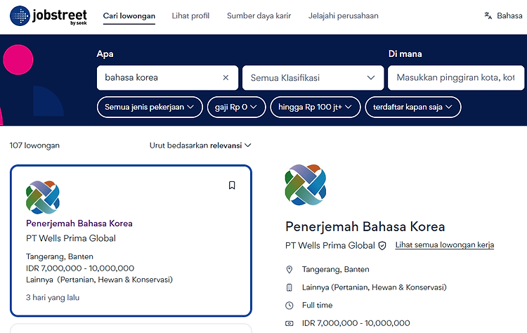The height and width of the screenshot is (333, 527).
Task: Click the clock icon next to Full time
Action: pos(289,305)
